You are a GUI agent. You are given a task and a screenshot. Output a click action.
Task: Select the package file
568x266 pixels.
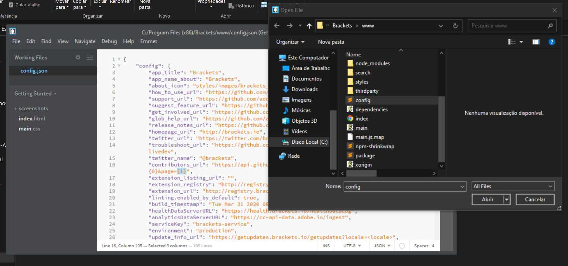[x=361, y=155]
